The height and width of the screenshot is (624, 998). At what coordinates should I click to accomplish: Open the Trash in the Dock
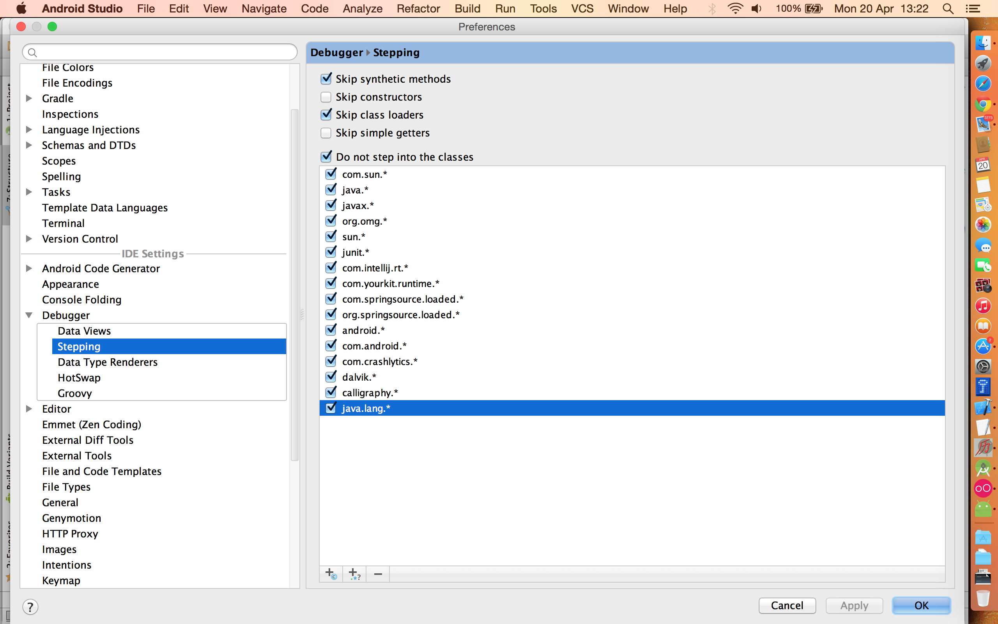point(983,598)
